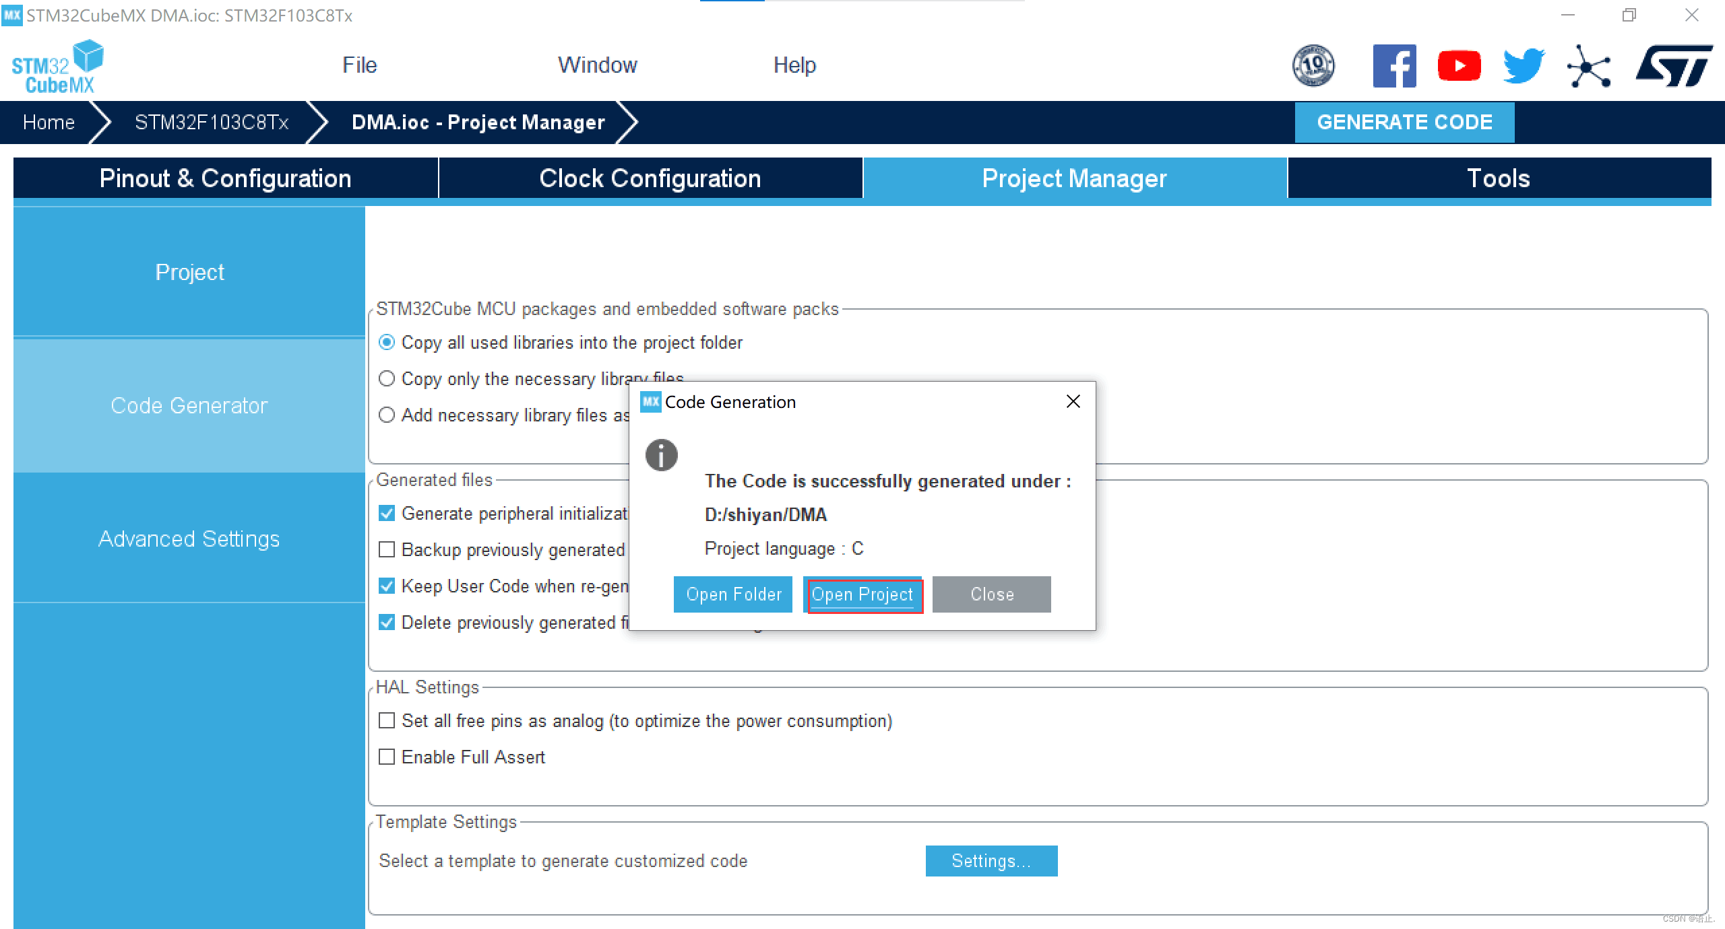Click the Open Folder button
This screenshot has height=929, width=1725.
click(733, 594)
